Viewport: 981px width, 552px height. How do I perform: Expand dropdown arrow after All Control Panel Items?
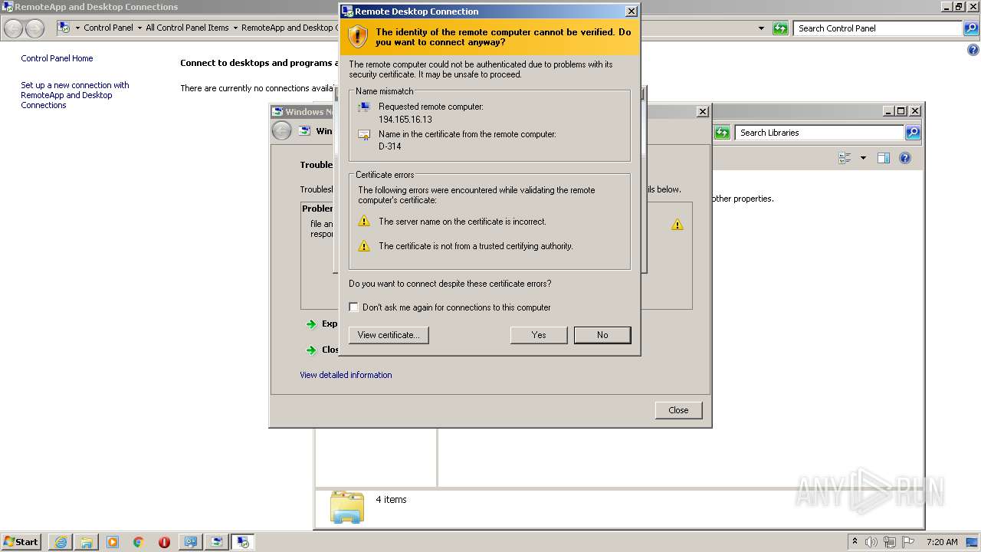point(235,28)
